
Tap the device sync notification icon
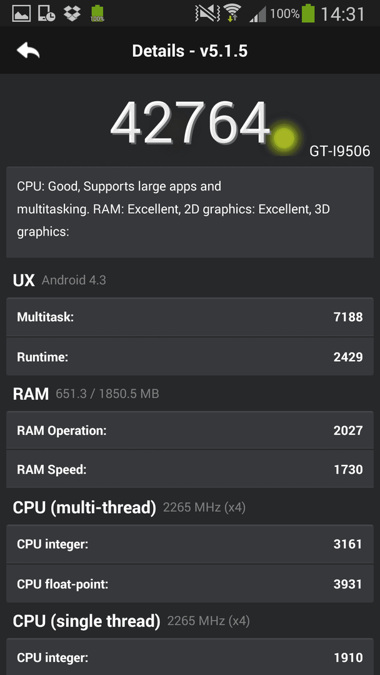(46, 14)
